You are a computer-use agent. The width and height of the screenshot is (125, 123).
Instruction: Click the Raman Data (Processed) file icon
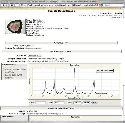[x=4, y=69]
